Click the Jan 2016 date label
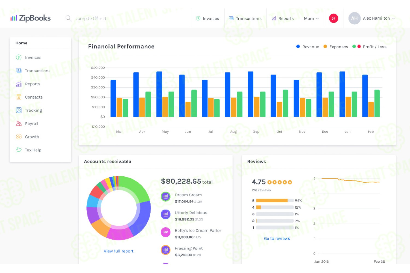This screenshot has height=273, width=410. [321, 262]
